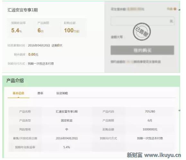Image resolution: width=186 pixels, height=160 pixels.
Task: Switch to the 基本信息 tab
Action: coord(19,93)
